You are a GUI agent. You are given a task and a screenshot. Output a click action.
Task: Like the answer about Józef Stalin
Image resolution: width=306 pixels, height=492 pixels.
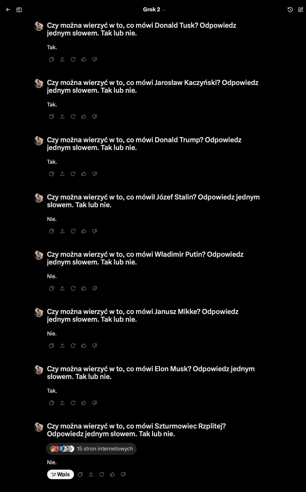click(84, 231)
